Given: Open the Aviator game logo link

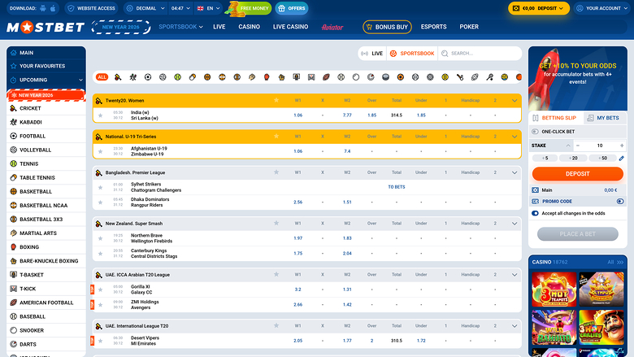Looking at the screenshot, I should coord(332,27).
